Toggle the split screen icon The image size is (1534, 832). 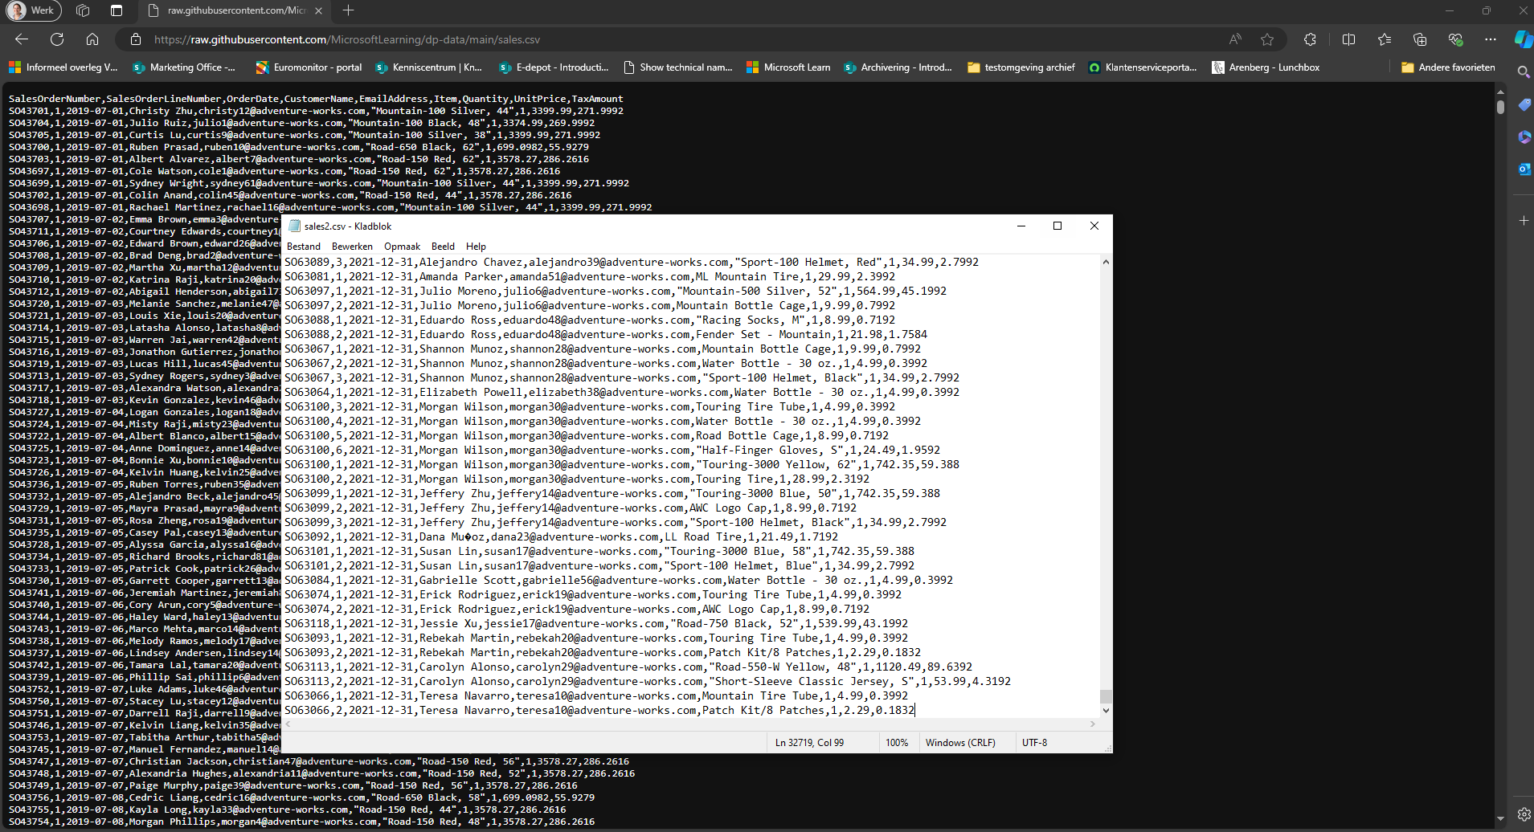coord(1348,39)
